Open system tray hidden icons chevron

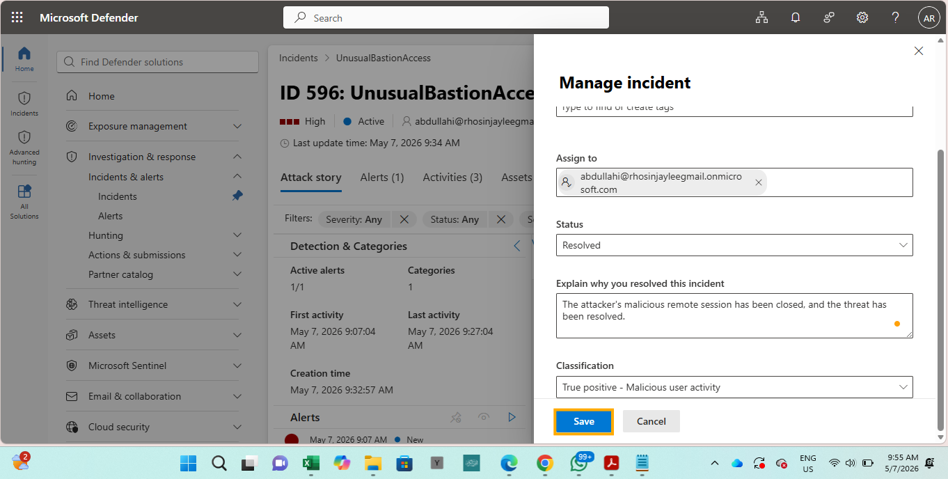pyautogui.click(x=715, y=463)
